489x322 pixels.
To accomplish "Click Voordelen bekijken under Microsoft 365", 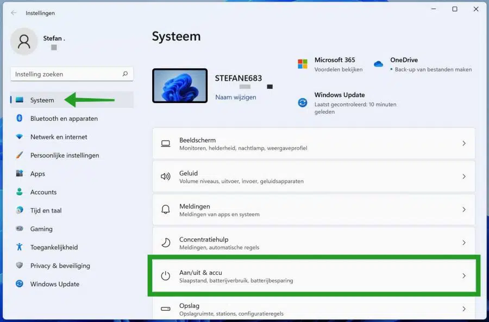I will pyautogui.click(x=338, y=69).
